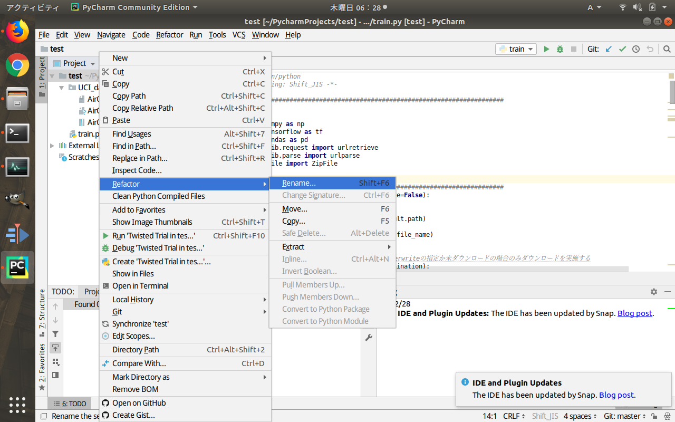Click Find Usages in context menu
This screenshot has height=422, width=675.
coord(185,134)
